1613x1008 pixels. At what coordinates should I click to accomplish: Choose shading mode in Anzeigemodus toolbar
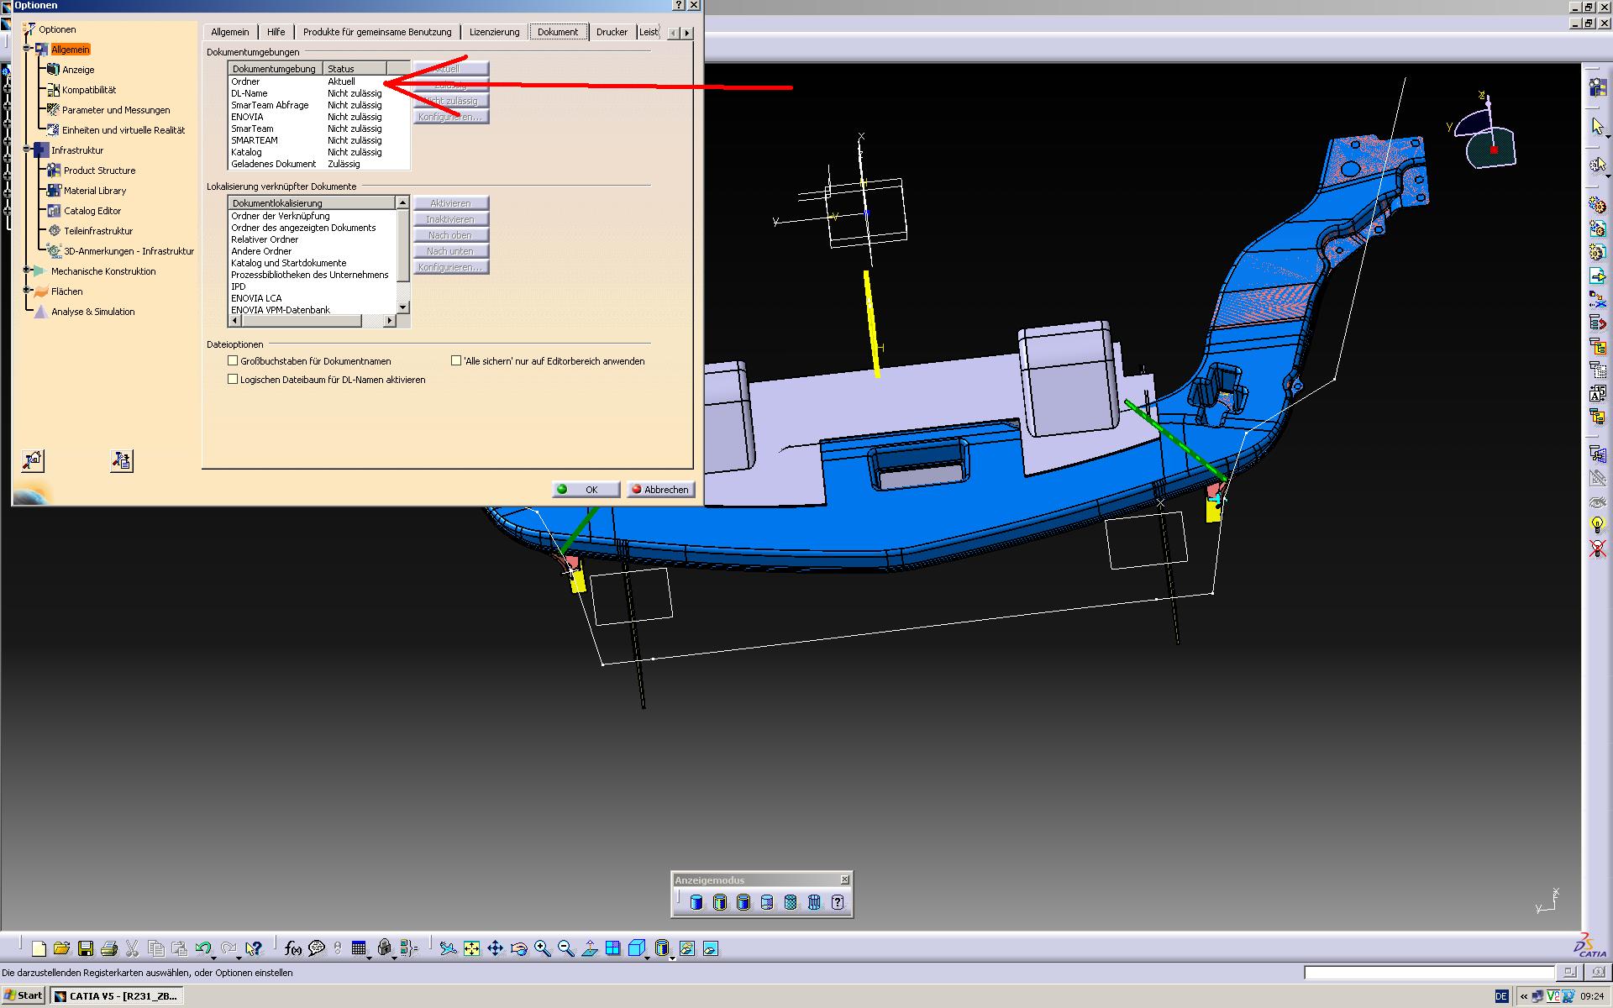[x=696, y=902]
